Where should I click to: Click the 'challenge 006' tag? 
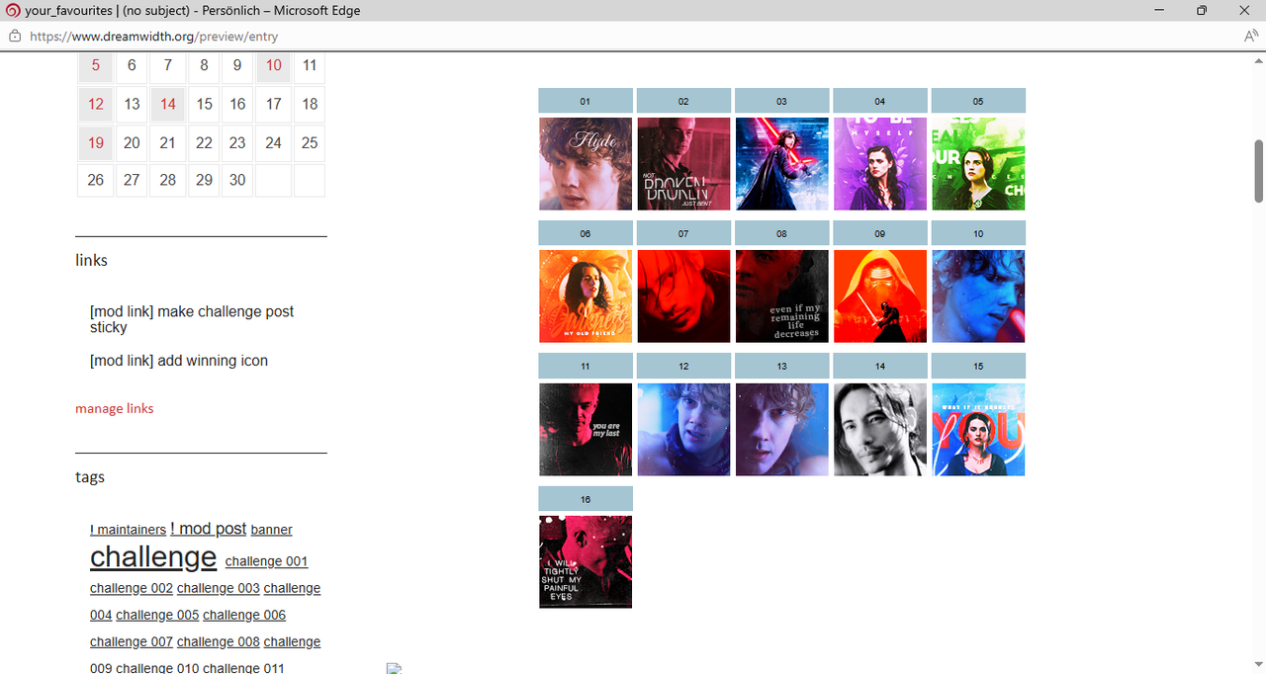tap(244, 615)
